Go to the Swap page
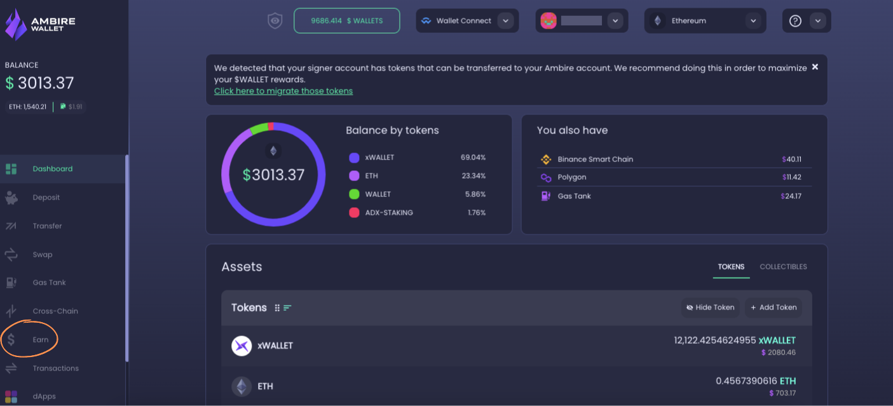Screen dimensions: 893x406 point(63,255)
